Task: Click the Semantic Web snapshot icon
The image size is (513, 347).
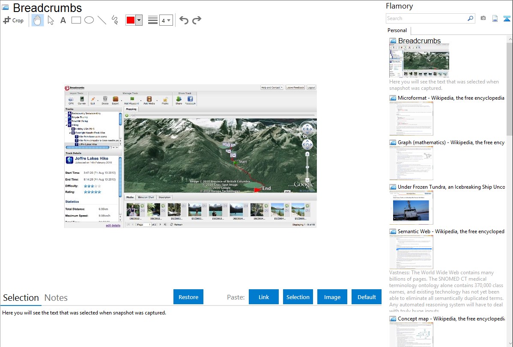Action: tap(393, 231)
